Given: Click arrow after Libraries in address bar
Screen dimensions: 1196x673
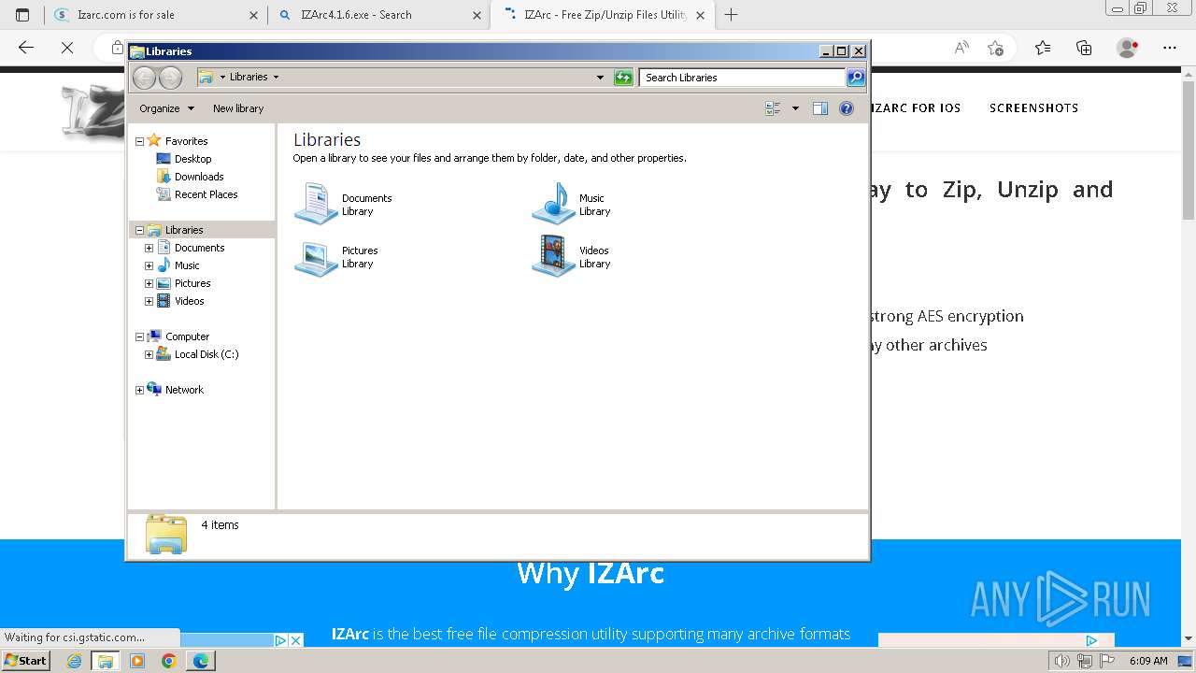Looking at the screenshot, I should point(276,78).
